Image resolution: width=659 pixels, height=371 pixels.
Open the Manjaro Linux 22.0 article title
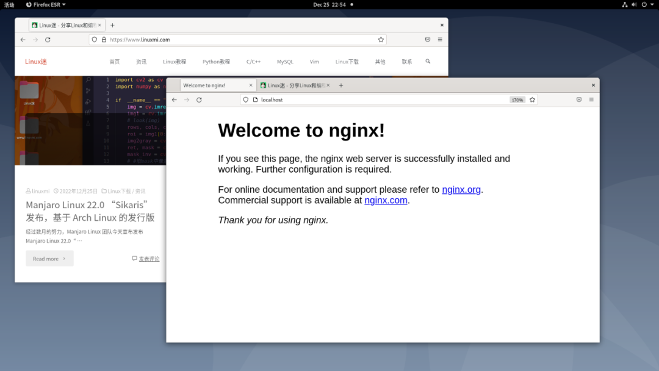click(x=90, y=211)
